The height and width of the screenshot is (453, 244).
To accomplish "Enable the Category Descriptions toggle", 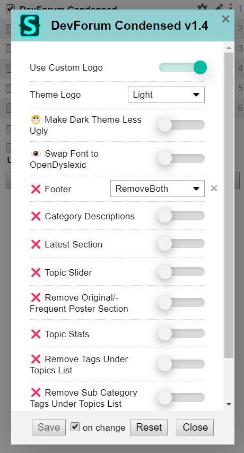I will (x=181, y=216).
